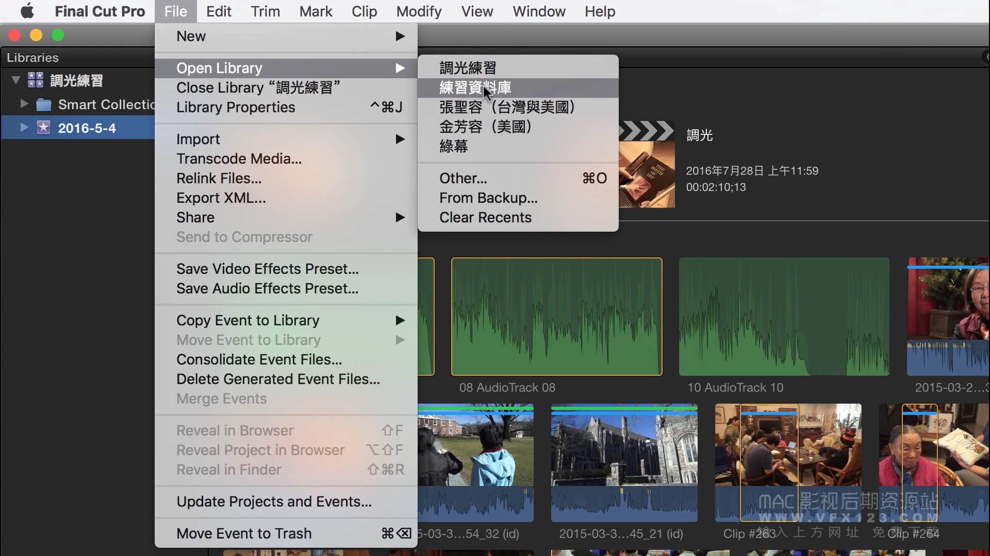Choose Delete Generated Event Files...

[286, 379]
